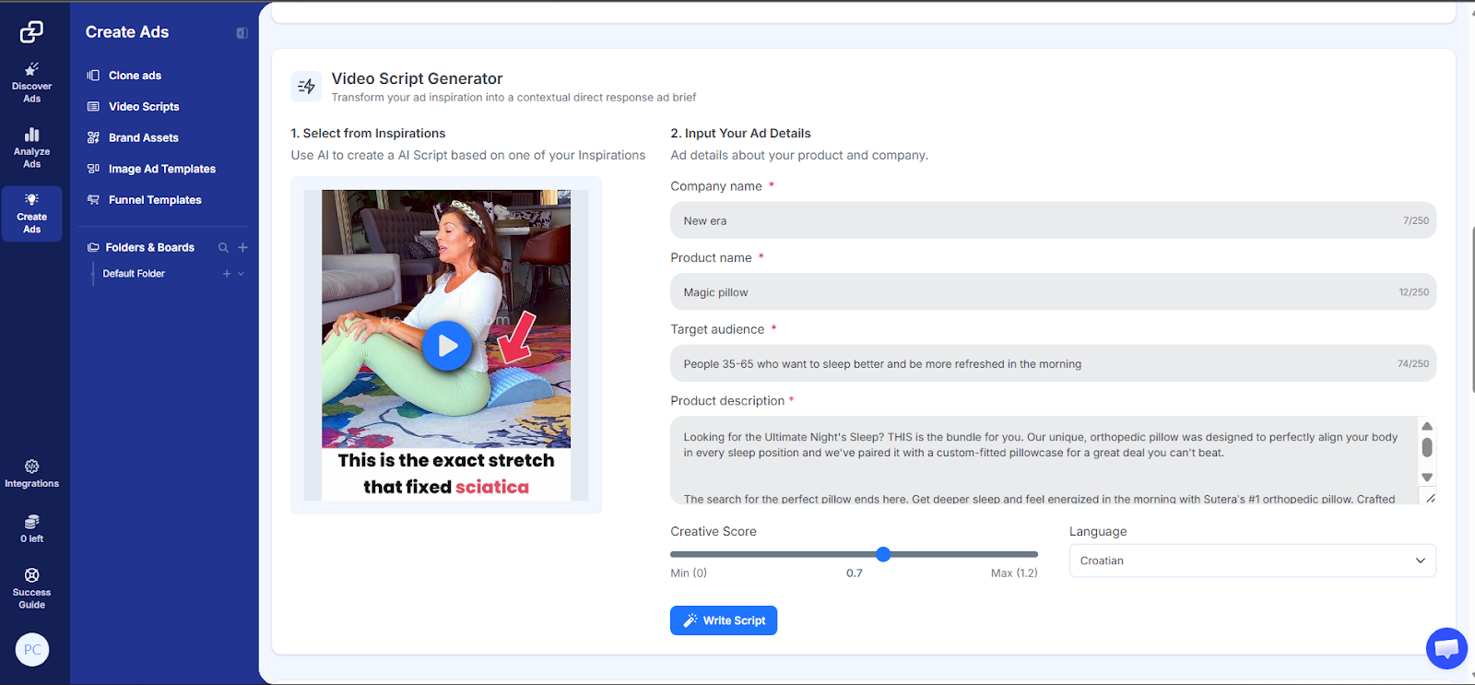Open Image Ad Templates menu item
Image resolution: width=1475 pixels, height=685 pixels.
pyautogui.click(x=161, y=169)
